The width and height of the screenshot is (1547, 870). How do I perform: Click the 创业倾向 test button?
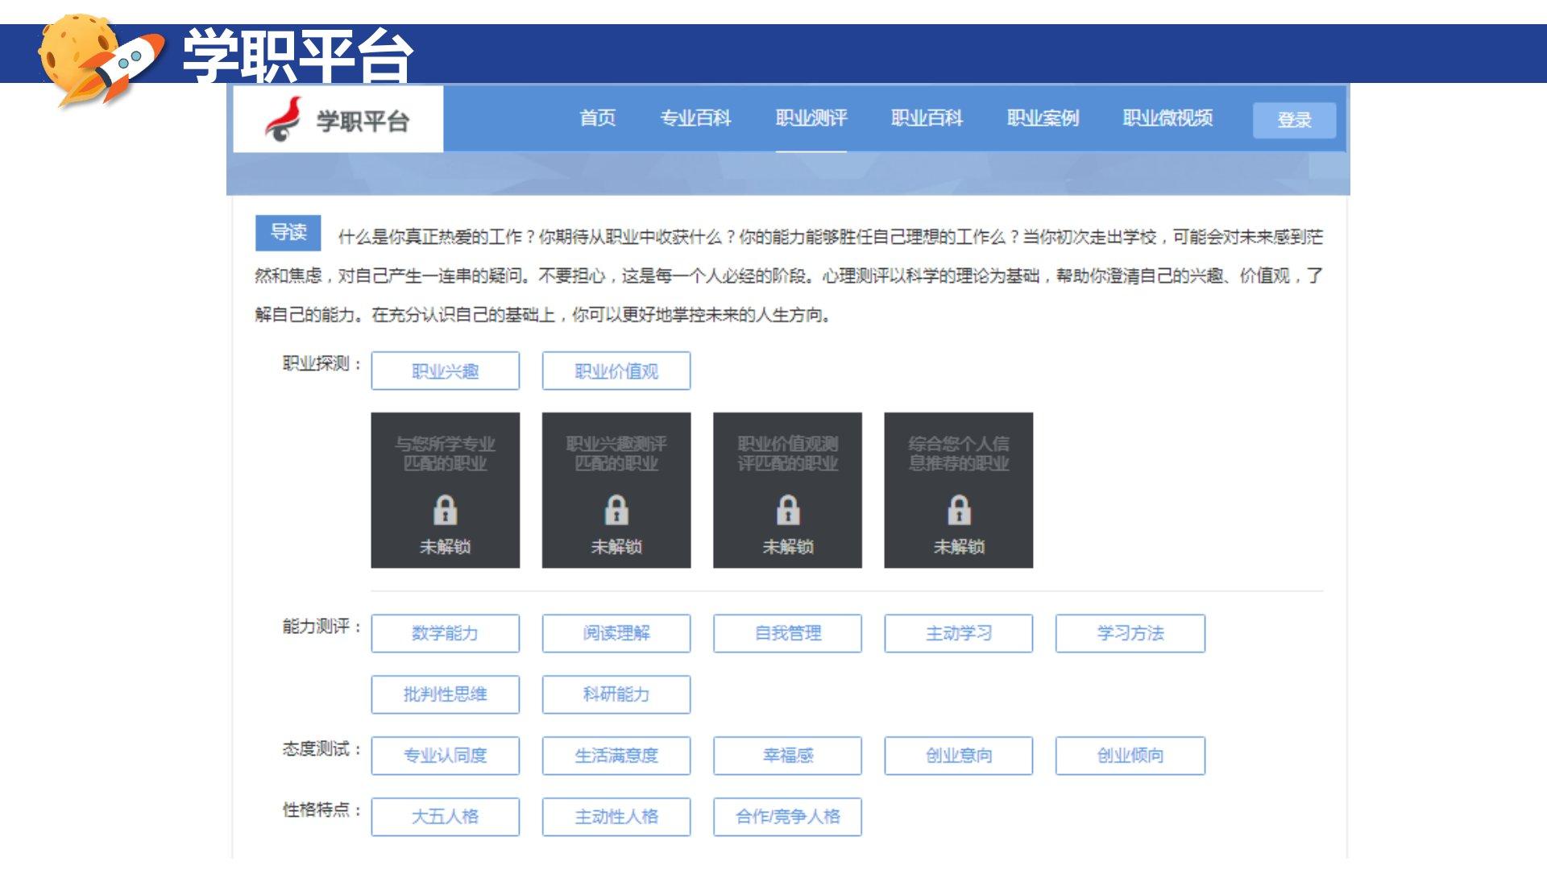(x=1130, y=756)
